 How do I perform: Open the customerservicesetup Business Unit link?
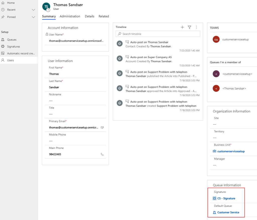click(x=231, y=151)
